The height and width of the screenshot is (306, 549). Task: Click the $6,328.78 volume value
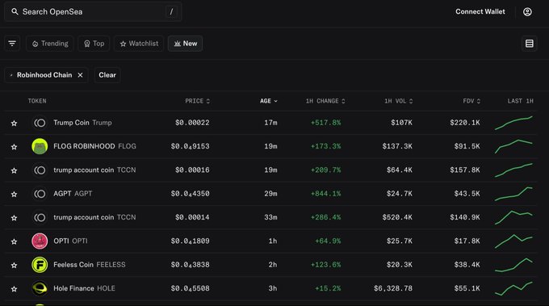(x=393, y=288)
